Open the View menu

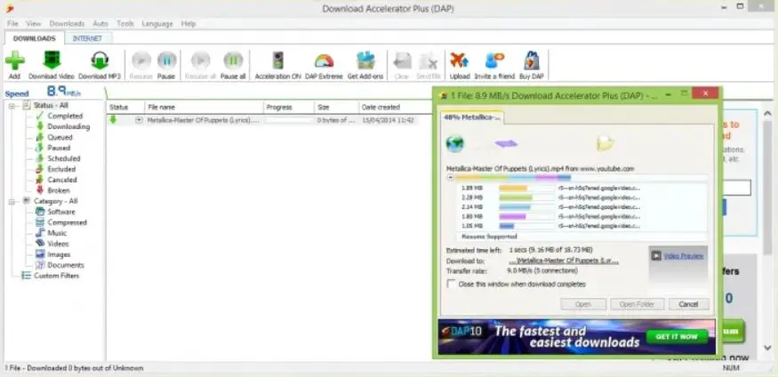(34, 23)
